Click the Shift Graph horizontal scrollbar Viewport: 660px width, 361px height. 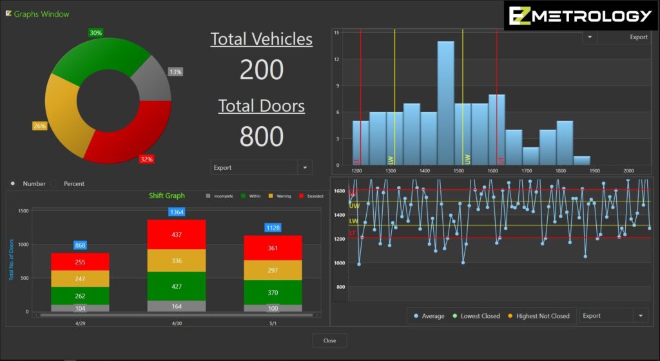pyautogui.click(x=177, y=315)
